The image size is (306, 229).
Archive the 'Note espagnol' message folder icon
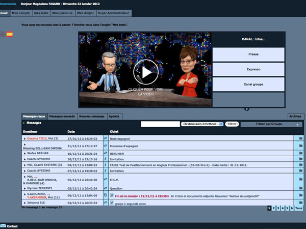click(x=301, y=138)
